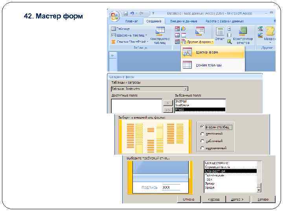Click the round Office button
The width and height of the screenshot is (283, 212).
115,16
